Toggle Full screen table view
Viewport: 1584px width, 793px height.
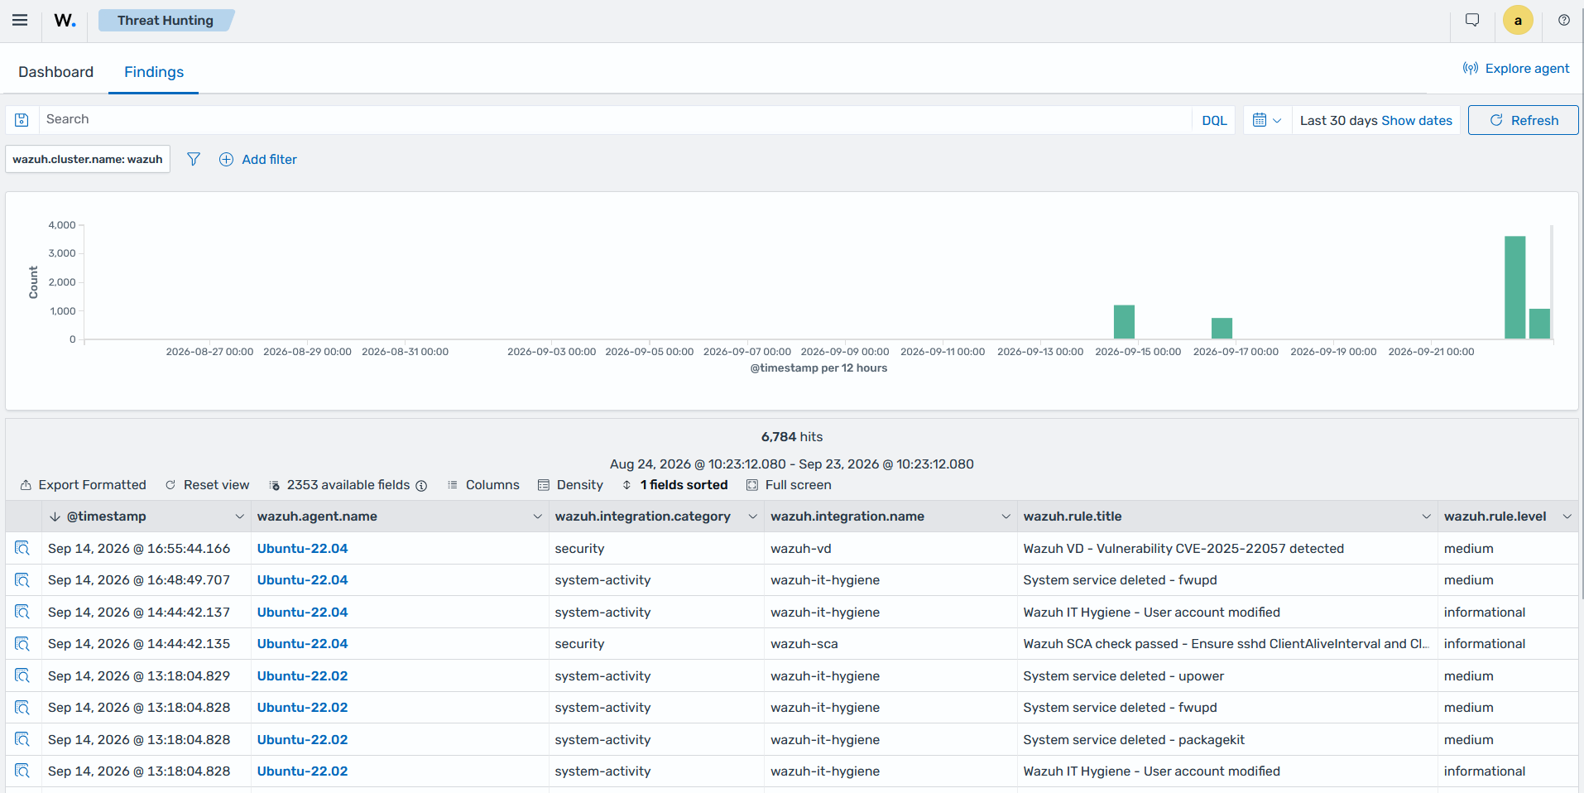tap(790, 485)
